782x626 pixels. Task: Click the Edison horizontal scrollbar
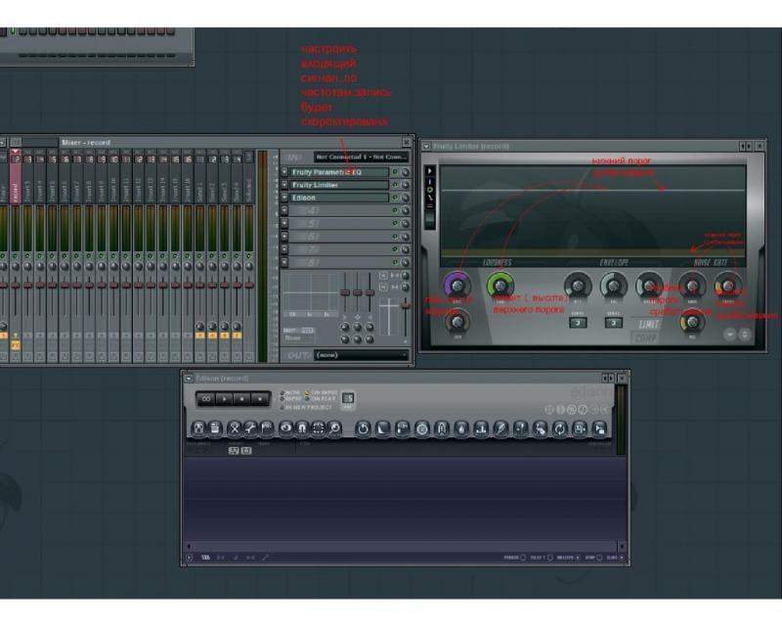tap(401, 544)
